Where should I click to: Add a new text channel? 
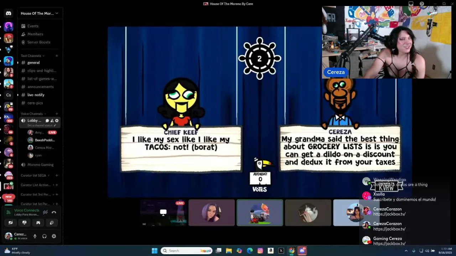tap(57, 56)
